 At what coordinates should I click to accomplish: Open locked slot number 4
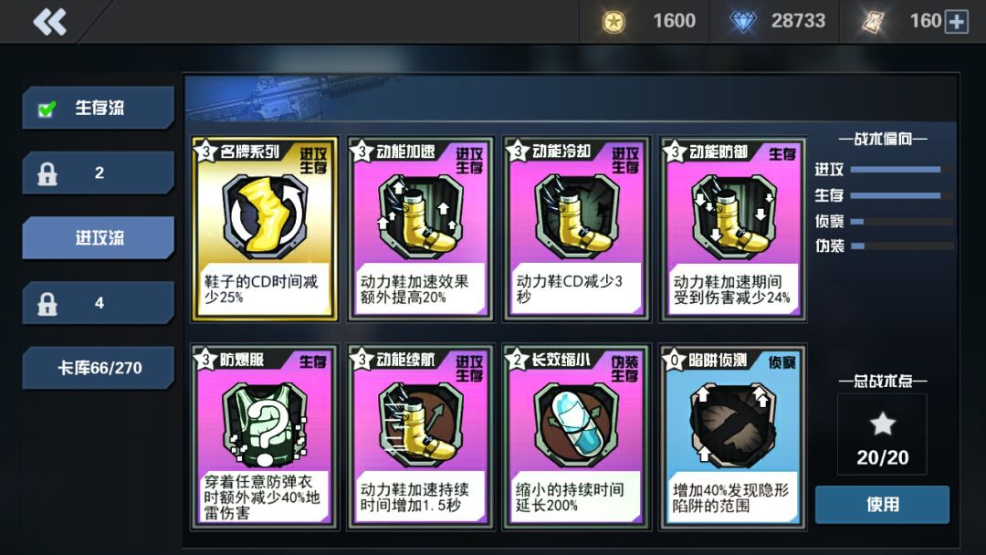98,303
